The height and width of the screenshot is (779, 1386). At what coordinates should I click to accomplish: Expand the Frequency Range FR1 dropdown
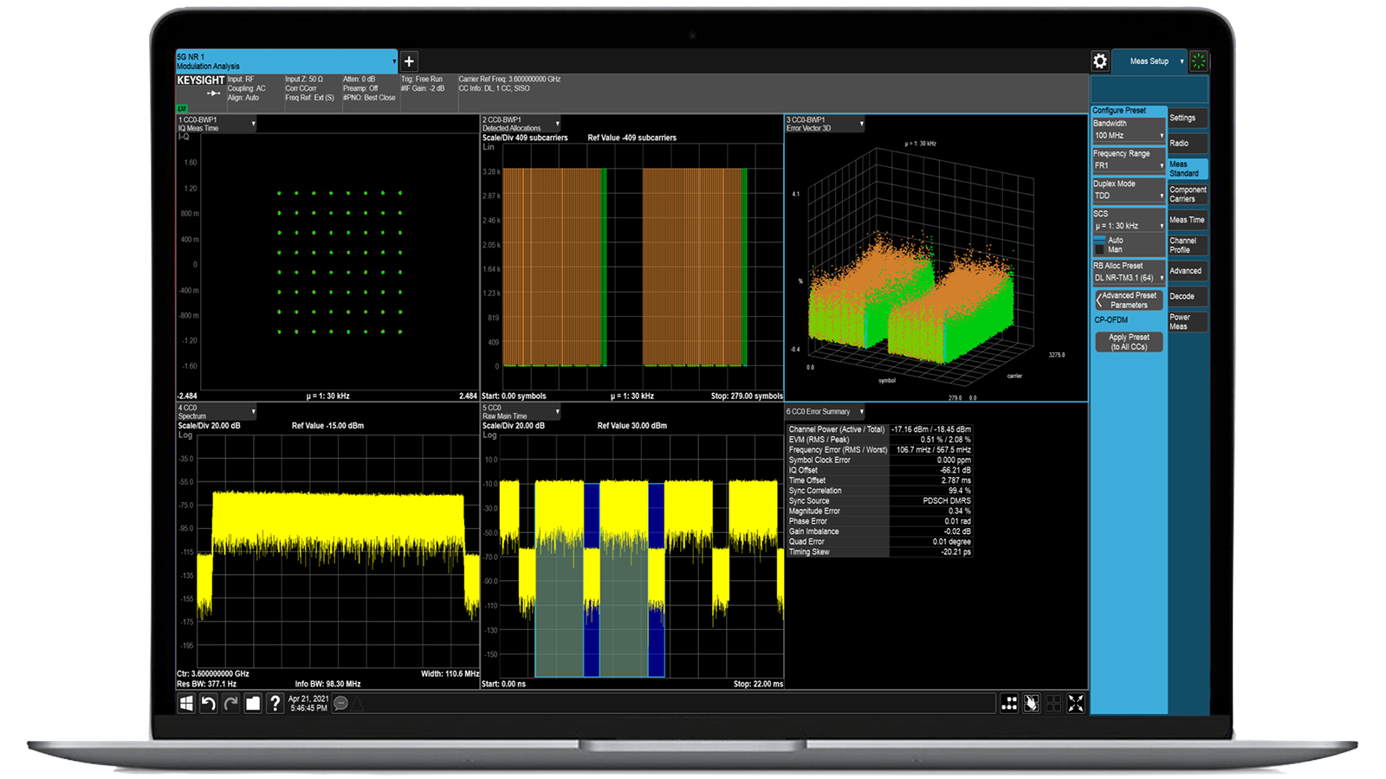coord(1128,165)
